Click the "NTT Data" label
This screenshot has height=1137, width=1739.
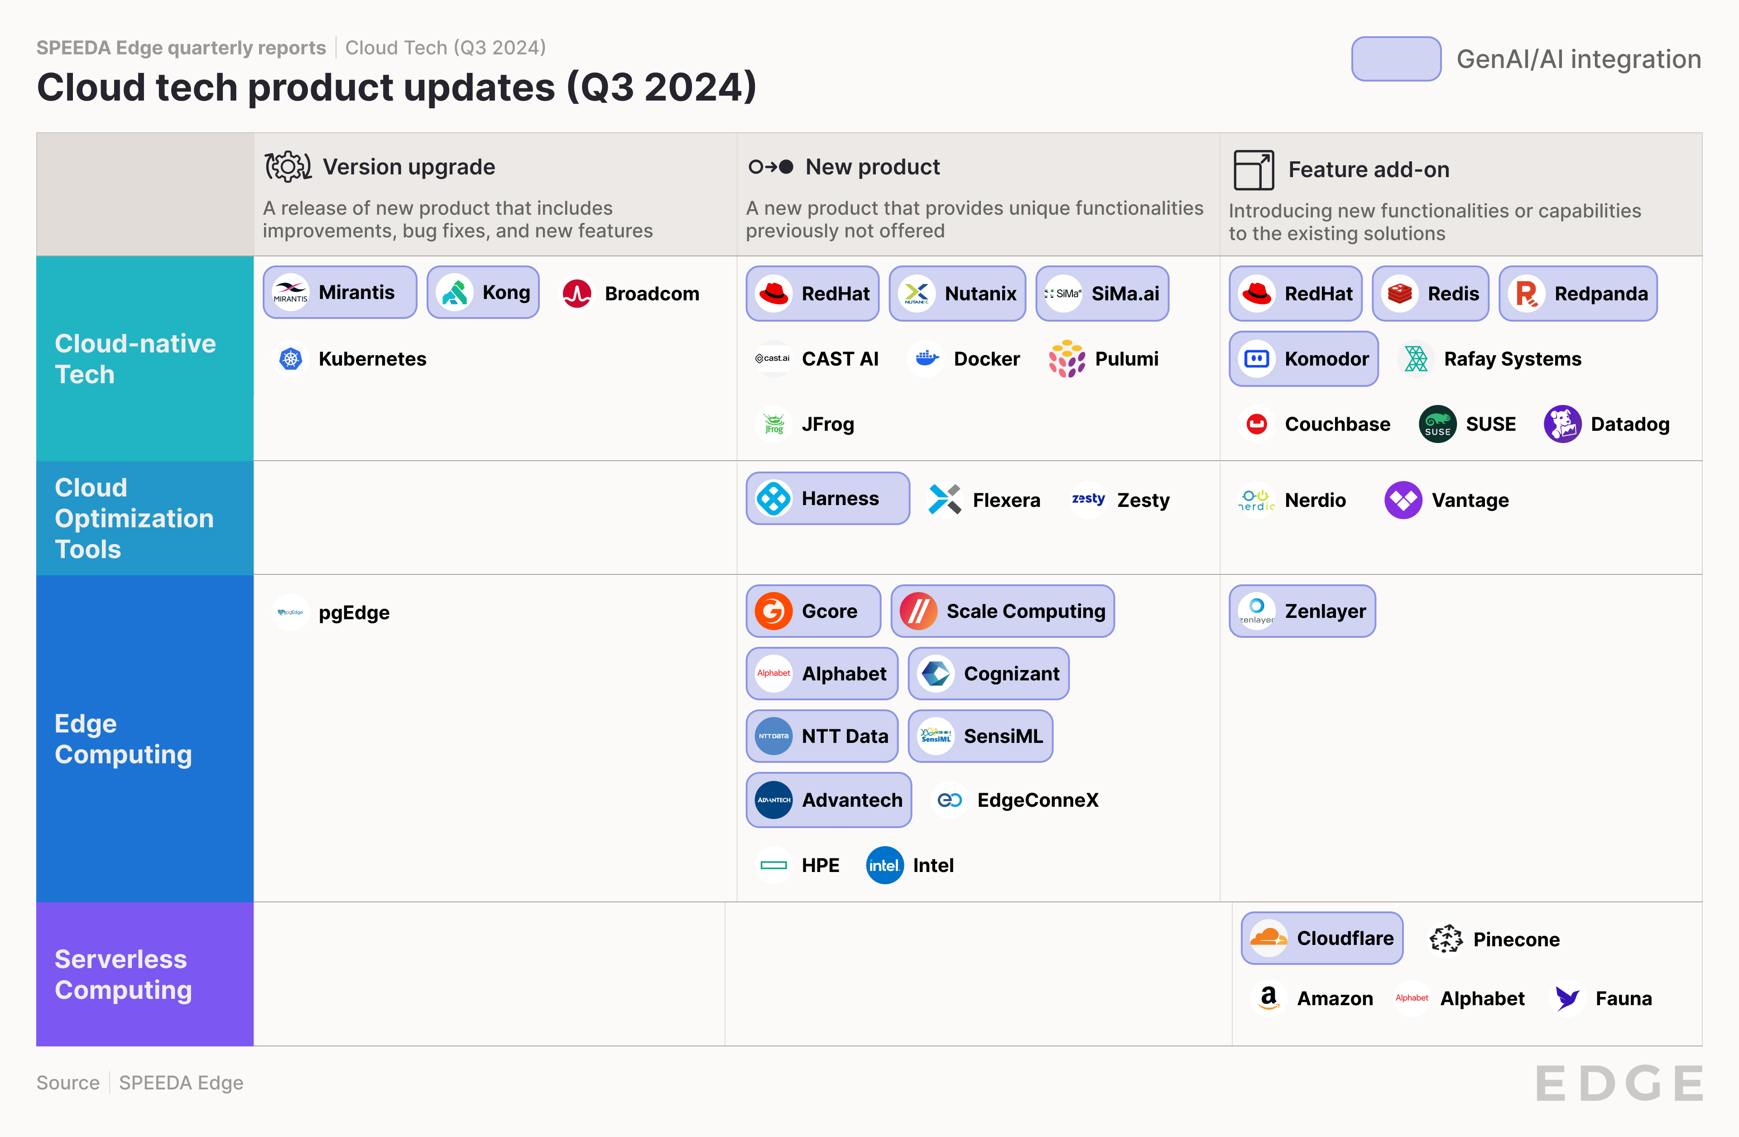tap(845, 736)
